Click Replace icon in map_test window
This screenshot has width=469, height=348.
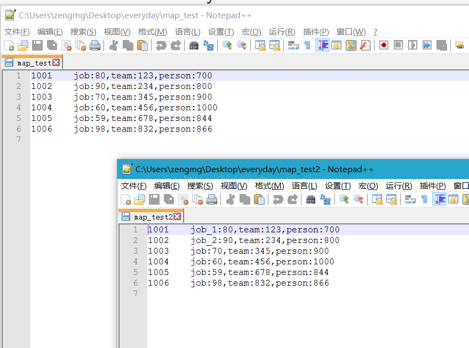tap(209, 45)
